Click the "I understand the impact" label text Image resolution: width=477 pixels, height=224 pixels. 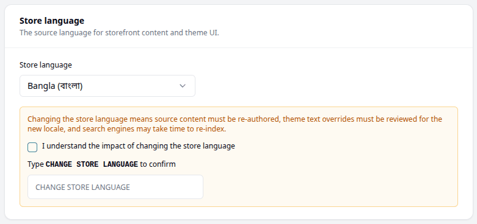139,146
